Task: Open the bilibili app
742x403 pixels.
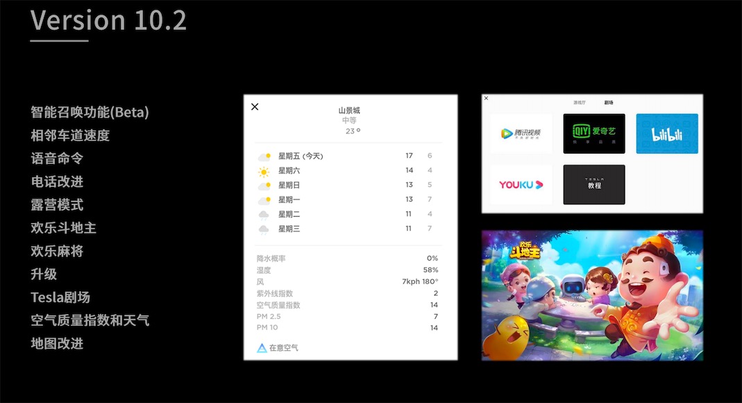Action: (666, 133)
